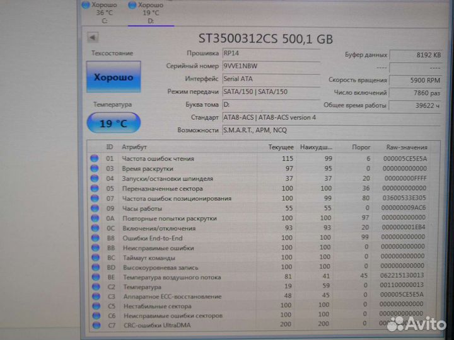The width and height of the screenshot is (454, 340).
Task: Click status icon for Высокоуровневая запись
Action: click(x=96, y=268)
